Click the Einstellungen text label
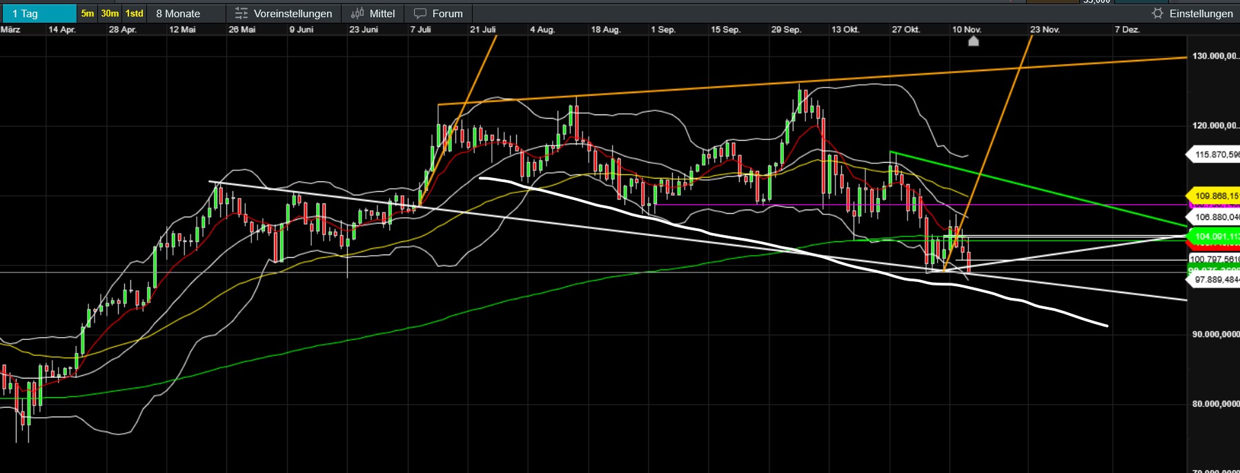1240x473 pixels. [x=1201, y=14]
